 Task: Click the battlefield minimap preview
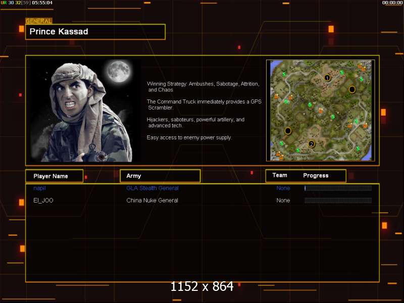click(321, 111)
